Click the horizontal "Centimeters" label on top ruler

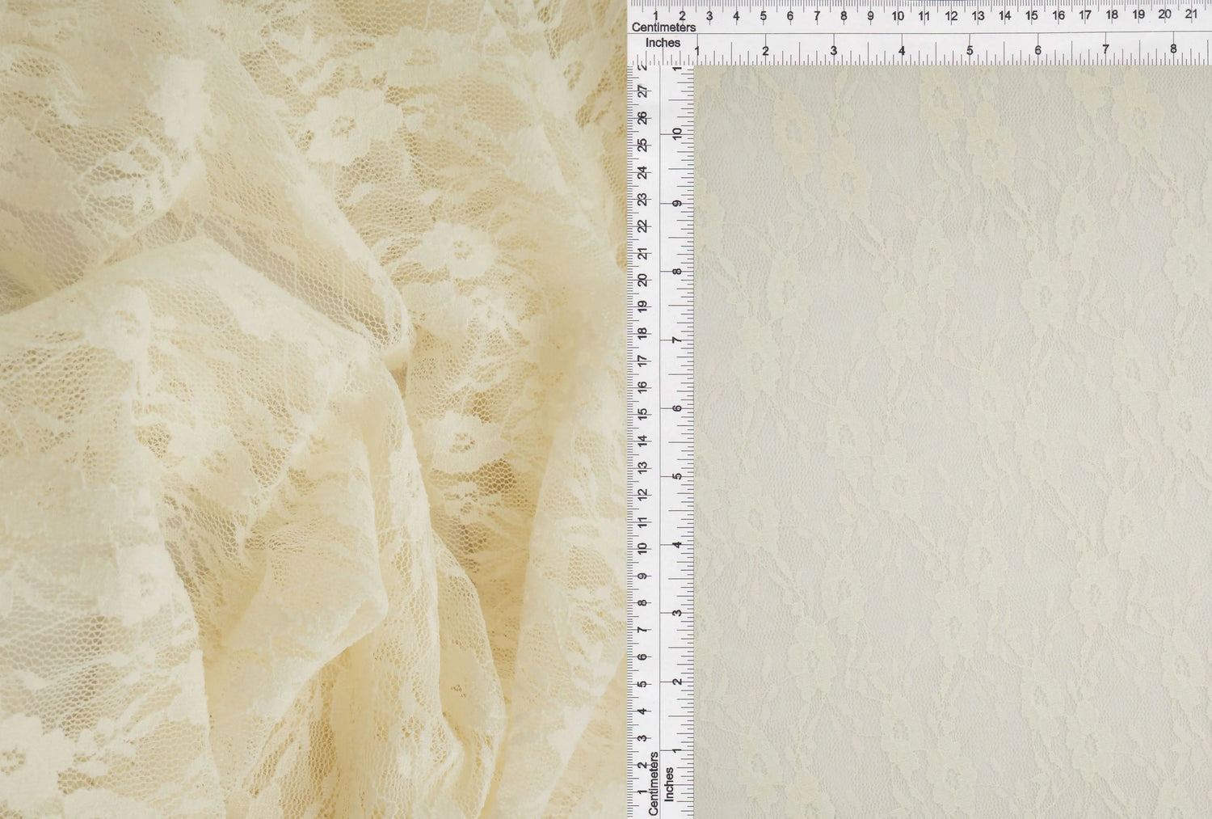[x=663, y=27]
